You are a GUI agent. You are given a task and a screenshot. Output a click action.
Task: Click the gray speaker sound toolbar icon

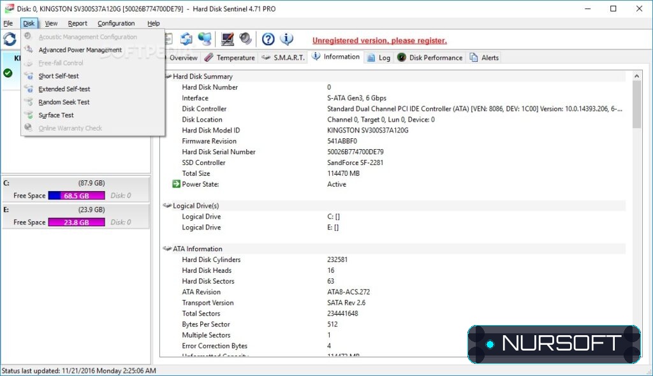point(246,39)
